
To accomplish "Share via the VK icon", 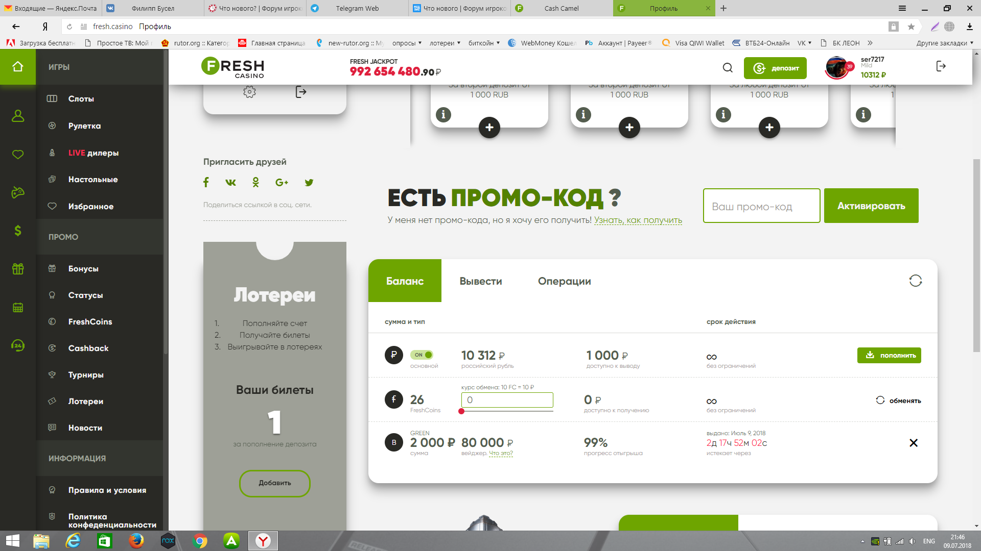I will coord(230,182).
